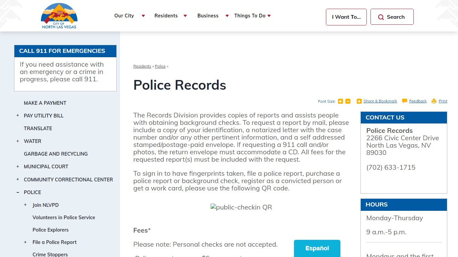Open the City of North Las Vegas logo
This screenshot has width=458, height=257.
[59, 16]
